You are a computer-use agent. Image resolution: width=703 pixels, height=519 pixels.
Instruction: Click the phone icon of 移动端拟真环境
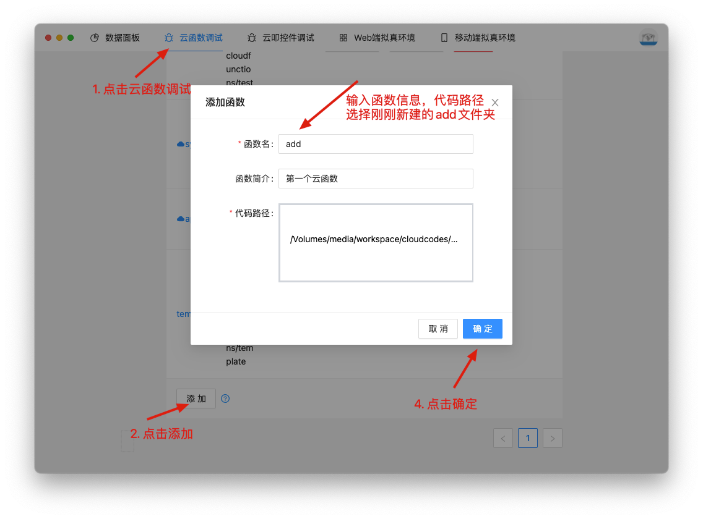click(x=444, y=38)
